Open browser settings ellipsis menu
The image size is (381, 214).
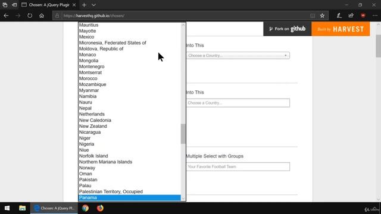375,15
